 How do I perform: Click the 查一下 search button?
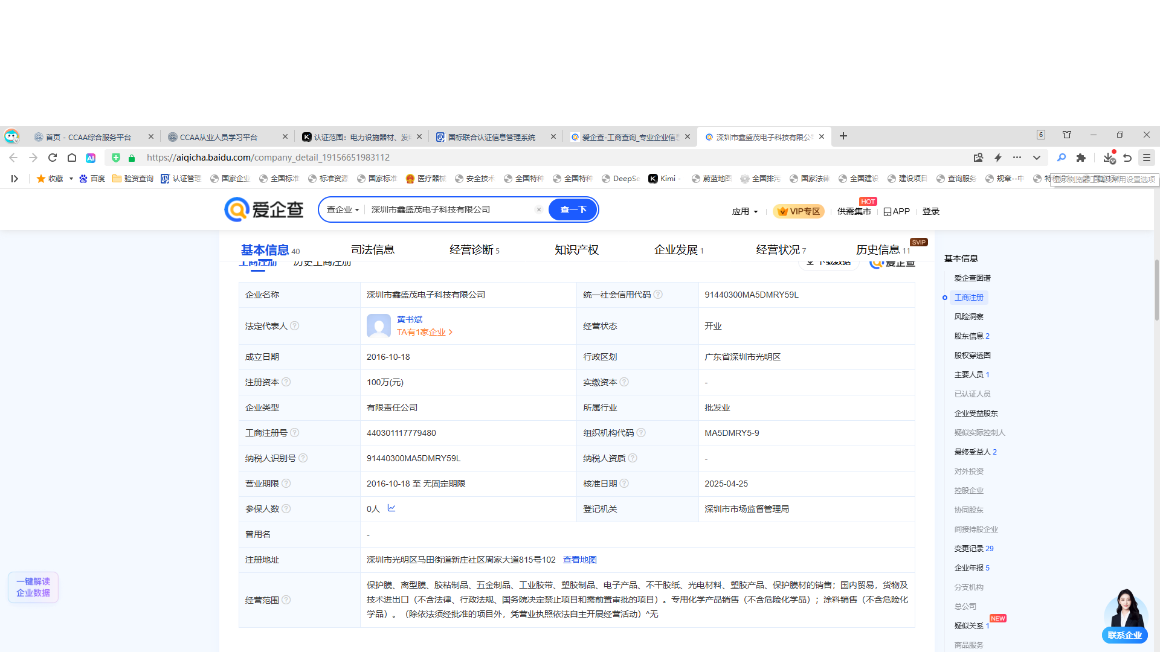click(573, 209)
